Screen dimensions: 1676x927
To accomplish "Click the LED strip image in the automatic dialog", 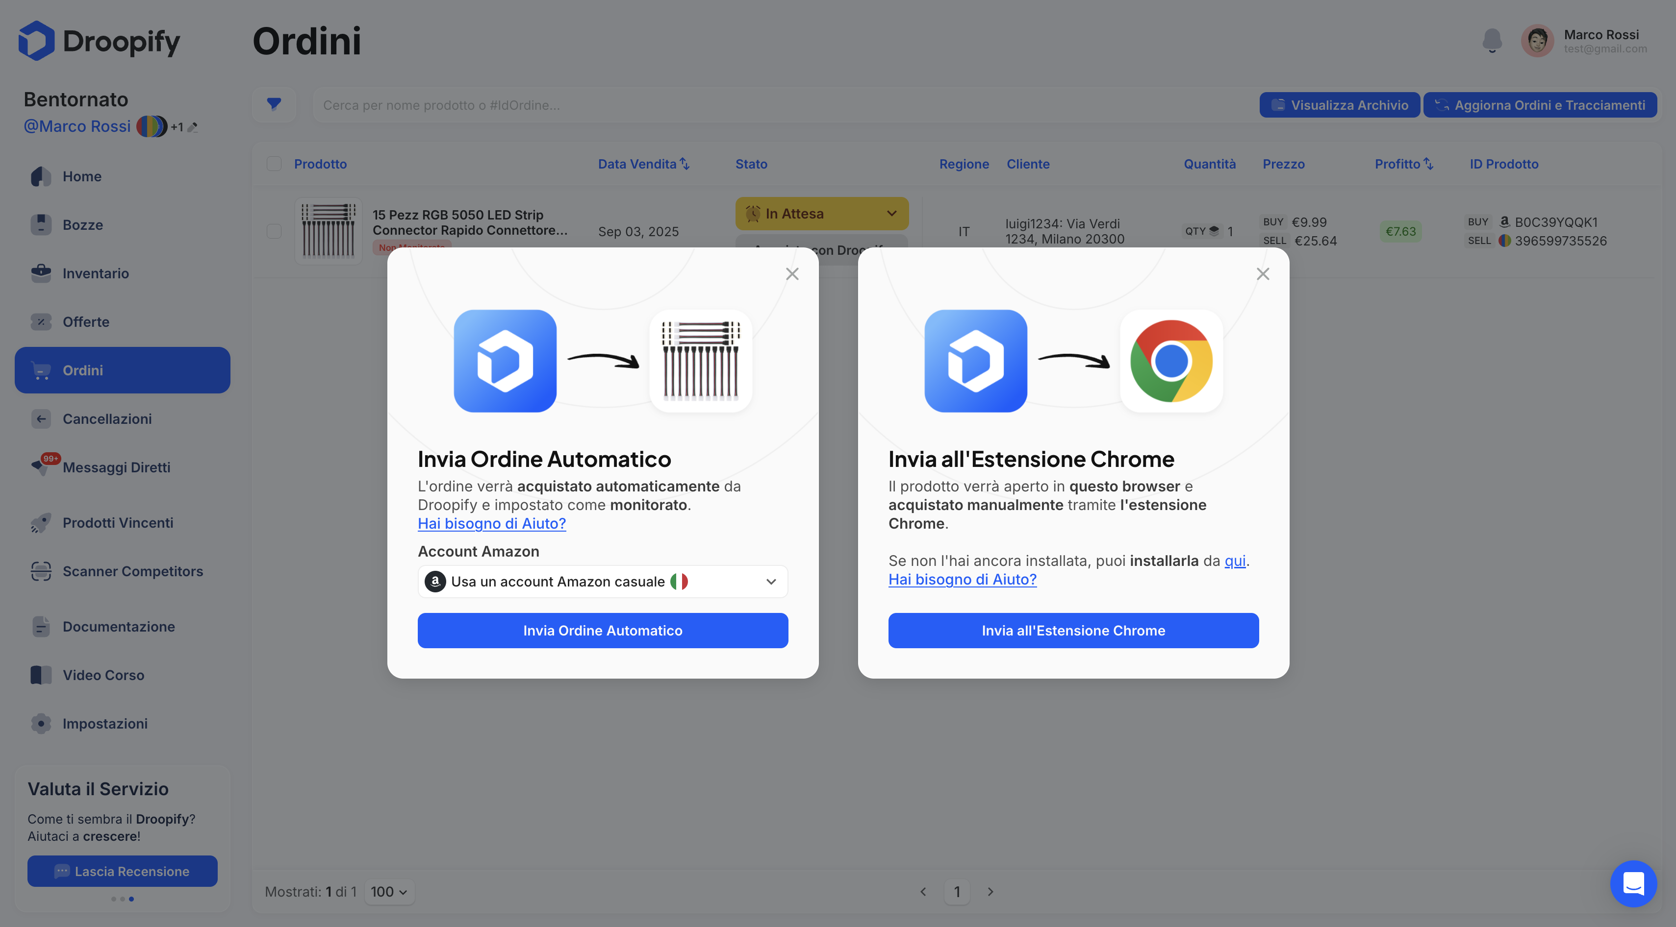I will pyautogui.click(x=701, y=361).
